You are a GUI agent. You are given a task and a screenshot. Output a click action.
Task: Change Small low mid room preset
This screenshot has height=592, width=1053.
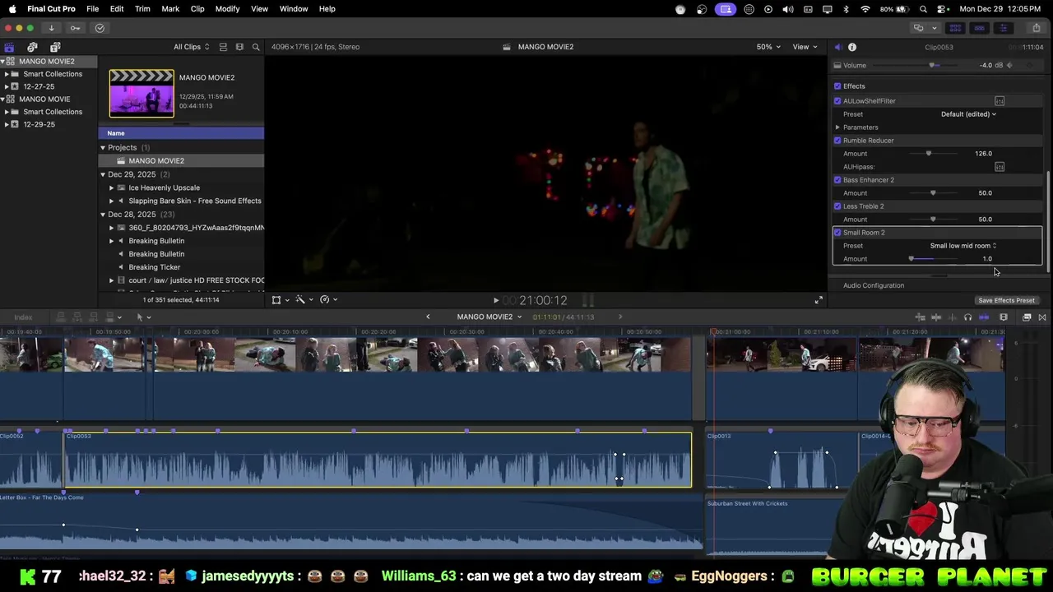[963, 246]
